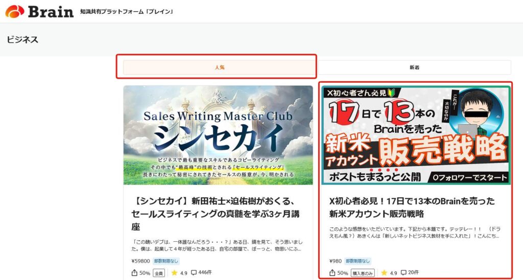Open X初心者必見!17日で13本 article title
Viewport: 523px width, 280px height.
[x=412, y=207]
